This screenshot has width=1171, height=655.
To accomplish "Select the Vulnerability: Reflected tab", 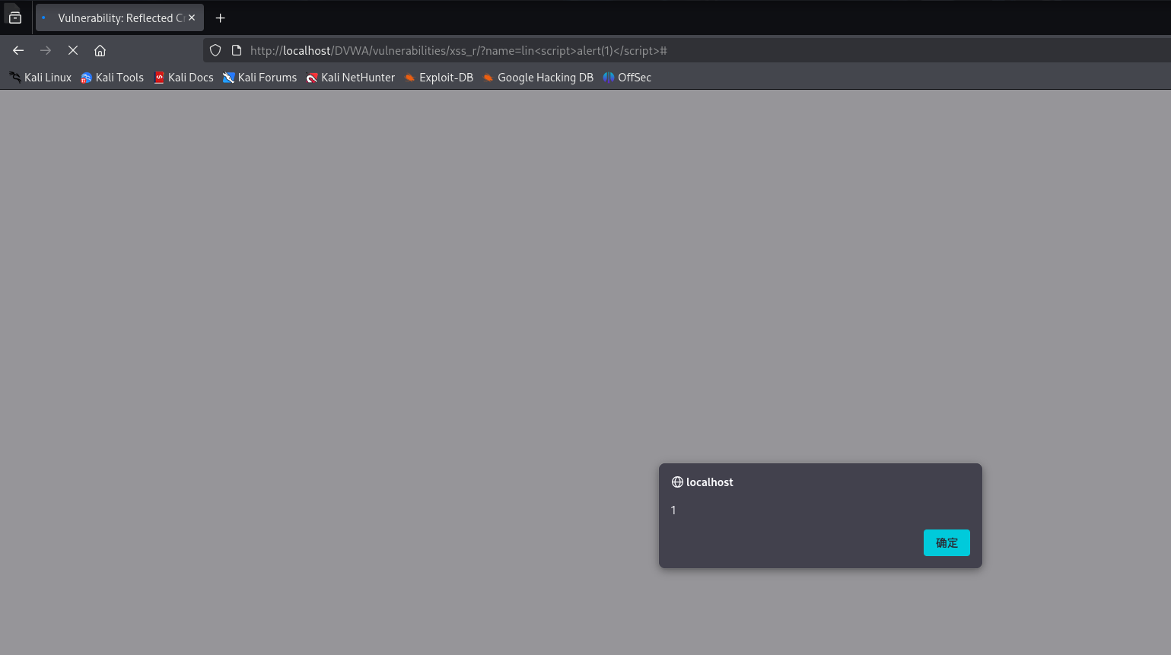I will pos(119,17).
